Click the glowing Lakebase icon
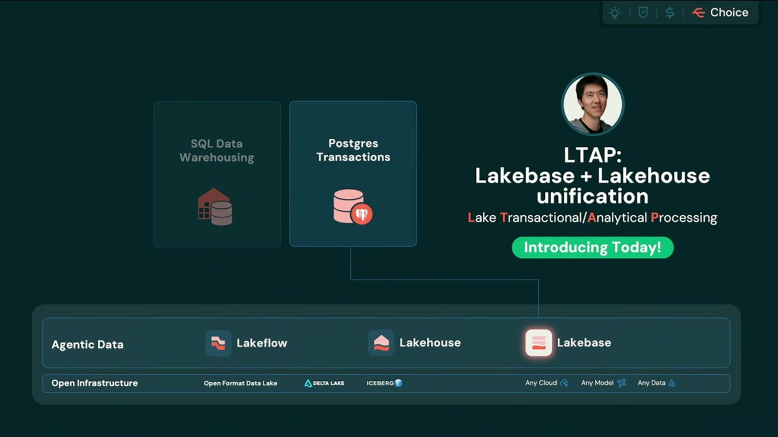The height and width of the screenshot is (437, 778). pyautogui.click(x=539, y=343)
